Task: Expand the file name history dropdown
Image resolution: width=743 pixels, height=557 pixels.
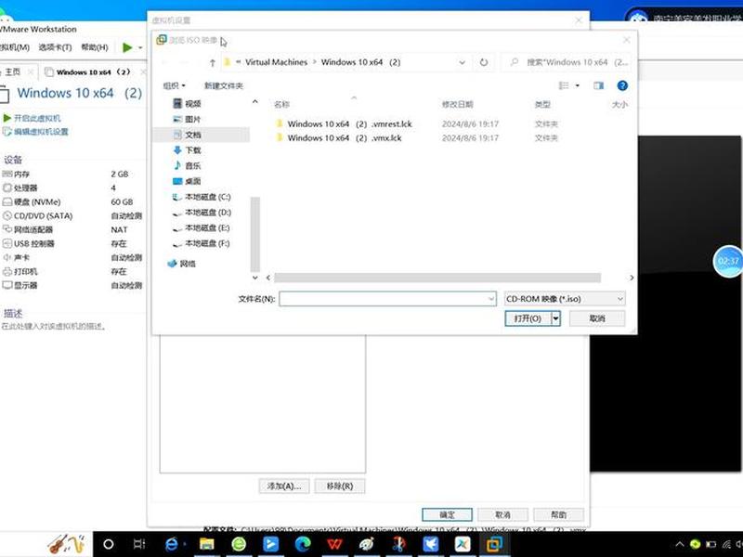Action: 491,299
